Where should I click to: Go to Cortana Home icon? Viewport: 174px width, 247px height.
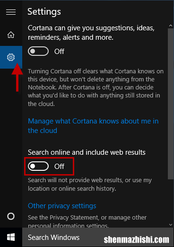(x=11, y=35)
